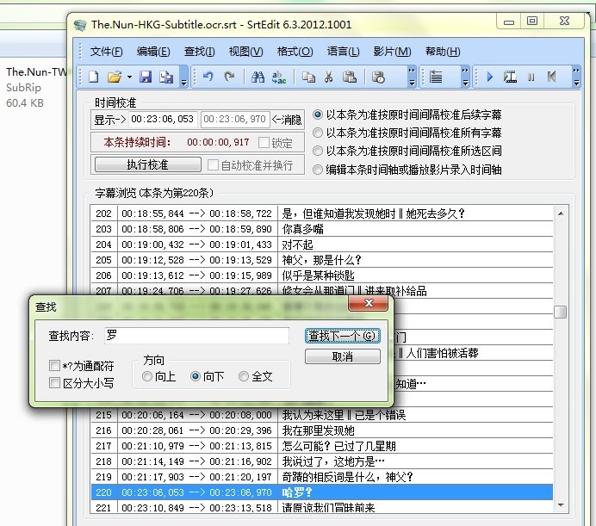Toggle the 锁定 duration checkbox

click(264, 143)
